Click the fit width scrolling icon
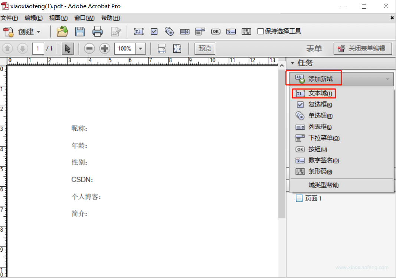This screenshot has width=396, height=278. click(161, 48)
